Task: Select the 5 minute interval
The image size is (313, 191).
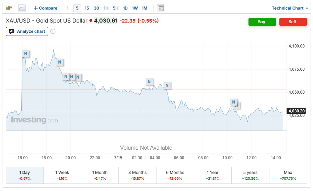Action: (x=77, y=8)
